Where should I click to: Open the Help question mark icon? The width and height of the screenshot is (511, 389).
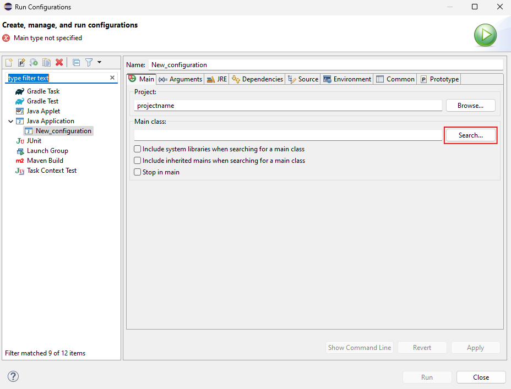click(x=13, y=376)
